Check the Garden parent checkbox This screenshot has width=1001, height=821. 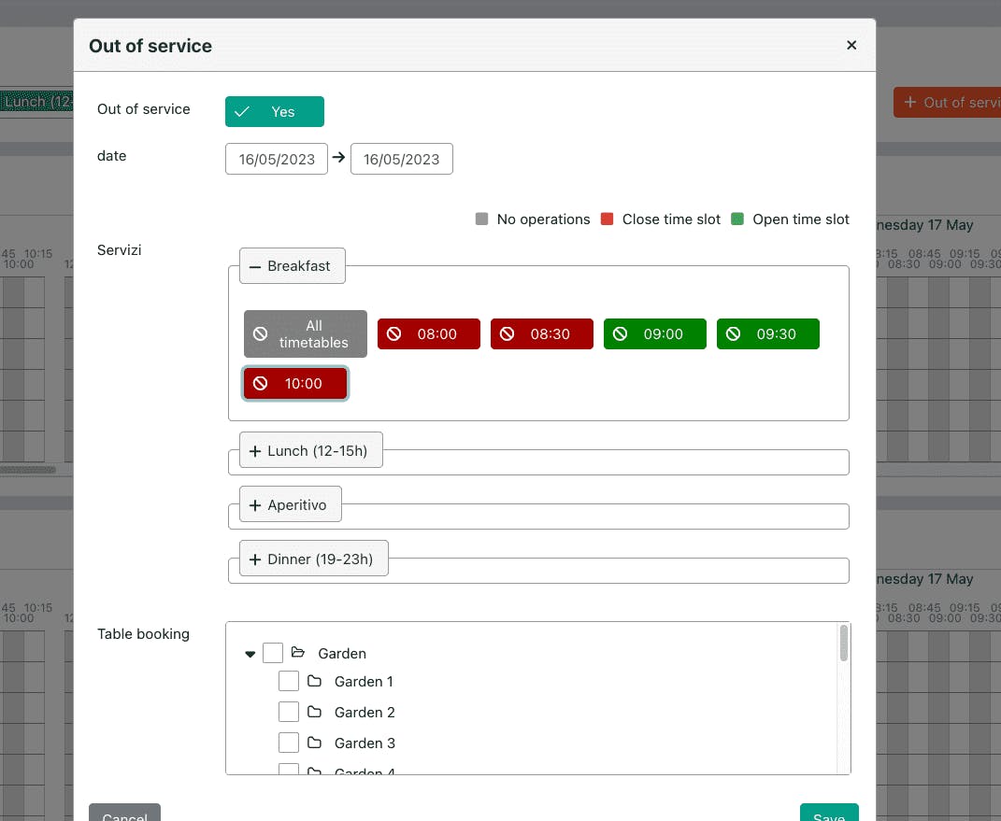click(273, 653)
